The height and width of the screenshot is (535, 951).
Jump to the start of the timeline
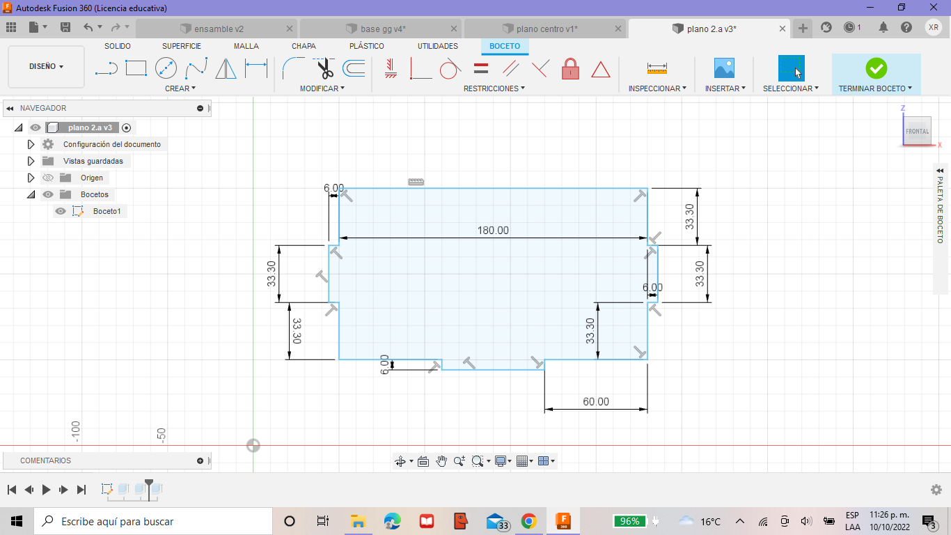(x=11, y=490)
